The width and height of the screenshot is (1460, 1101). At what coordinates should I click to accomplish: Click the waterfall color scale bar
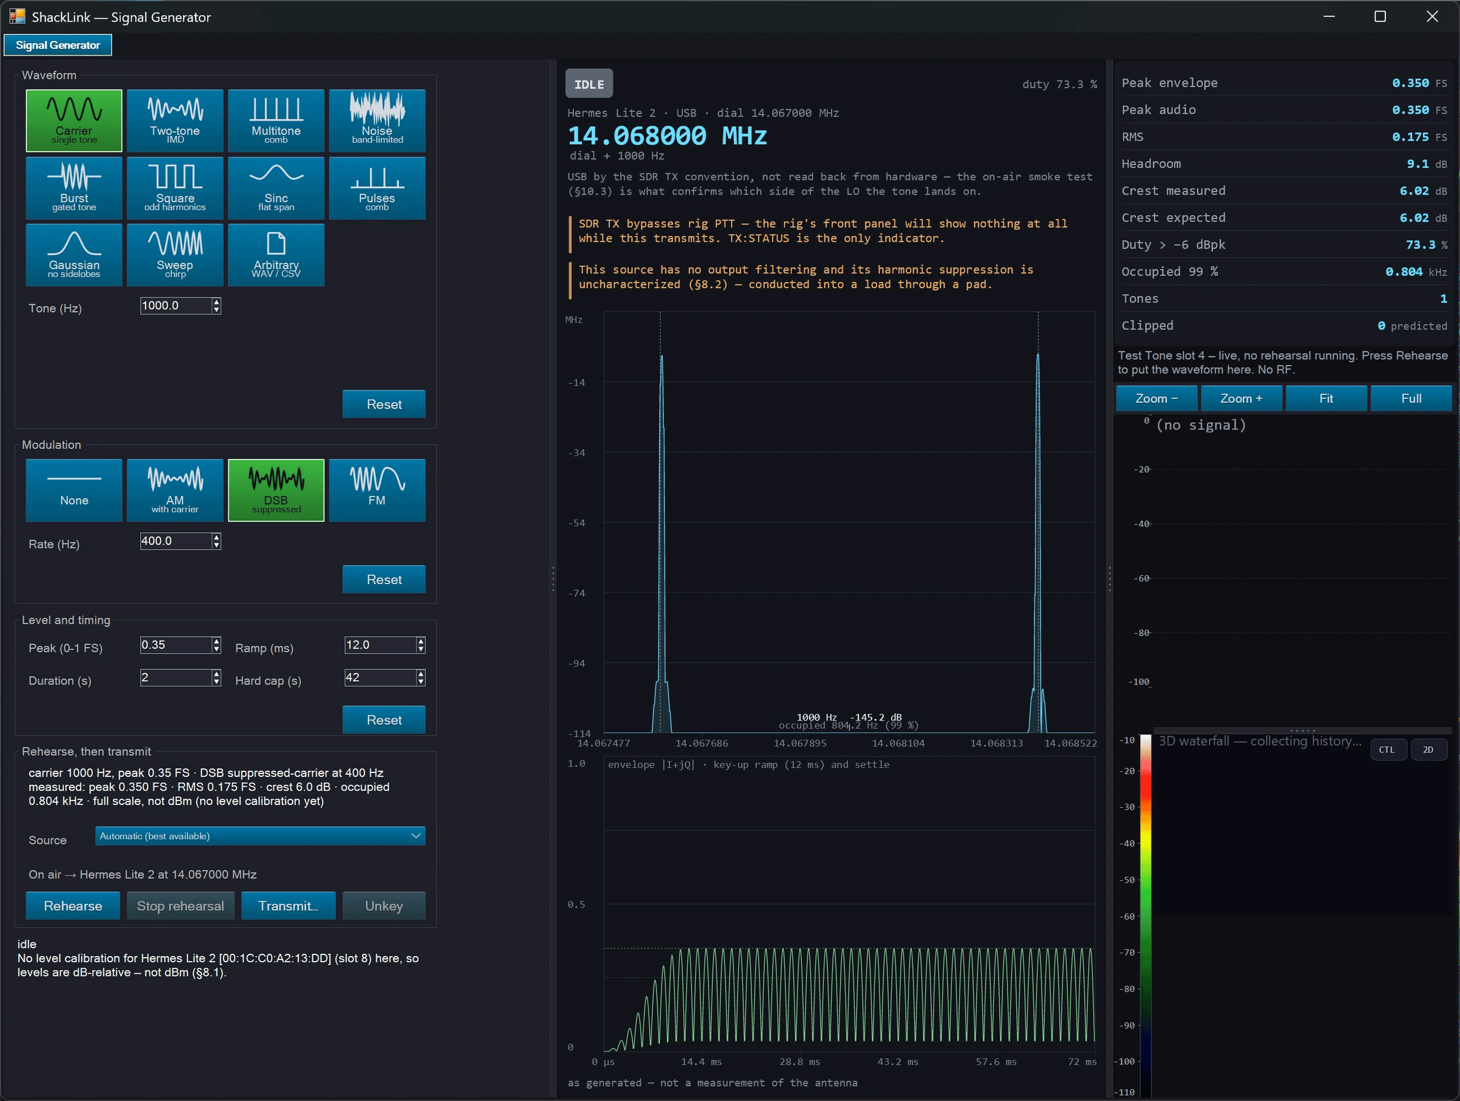(1145, 916)
